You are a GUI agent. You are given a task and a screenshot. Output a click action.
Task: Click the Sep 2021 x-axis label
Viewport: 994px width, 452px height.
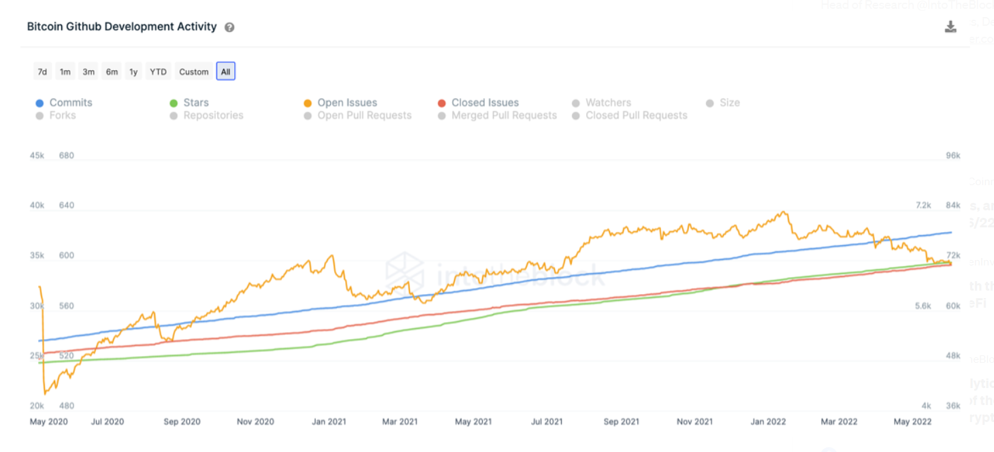click(x=621, y=422)
